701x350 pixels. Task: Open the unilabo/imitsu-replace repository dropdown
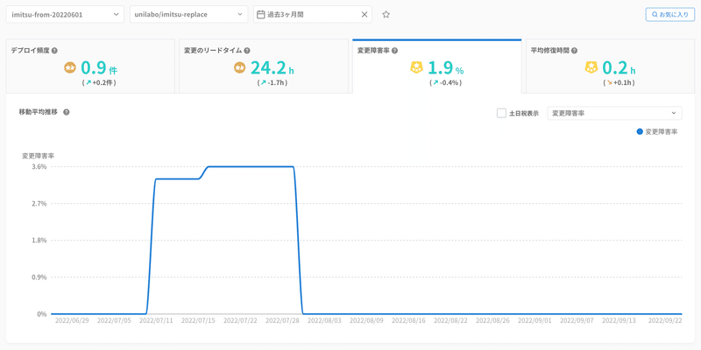(188, 14)
